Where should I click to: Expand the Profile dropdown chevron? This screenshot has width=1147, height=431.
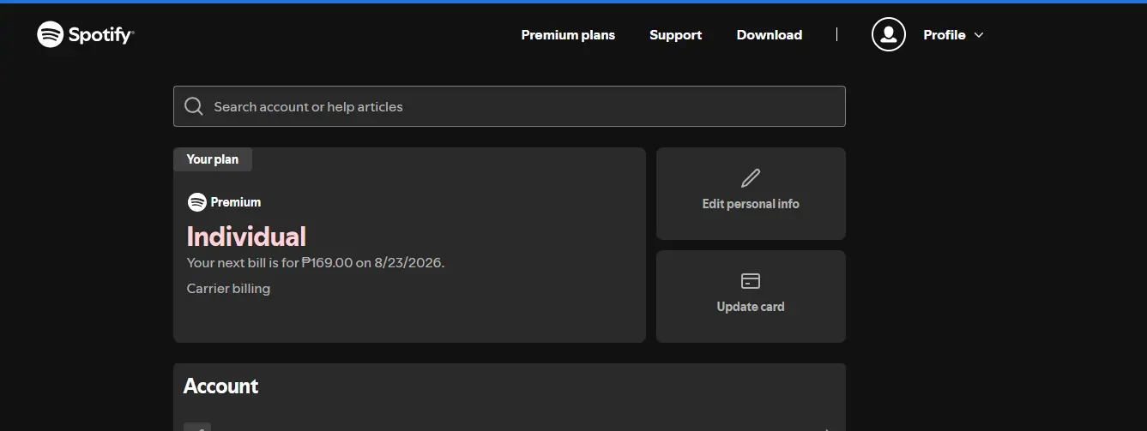979,35
